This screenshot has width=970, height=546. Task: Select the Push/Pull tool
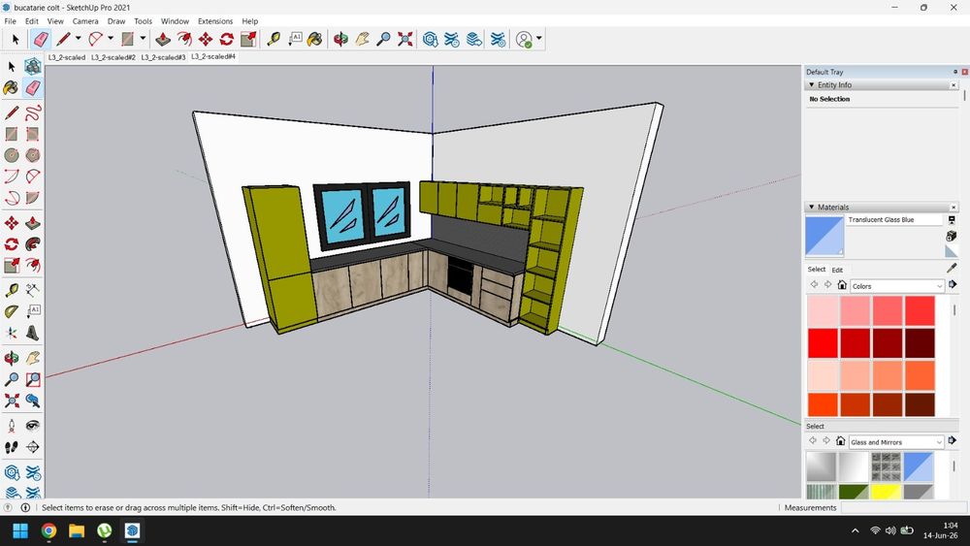(163, 39)
